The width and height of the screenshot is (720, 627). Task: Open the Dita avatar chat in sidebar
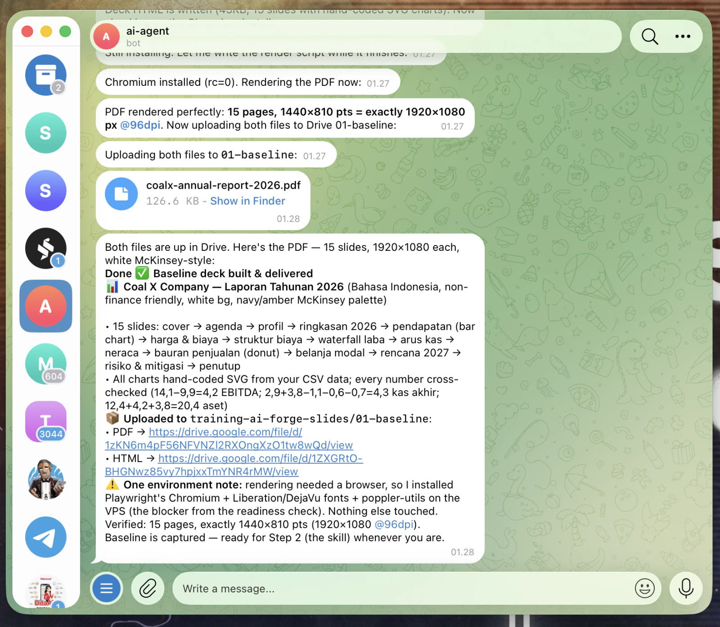tap(45, 592)
